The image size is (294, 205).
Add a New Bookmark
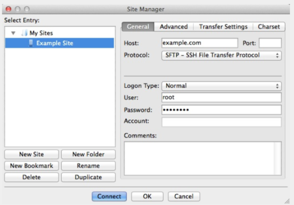tap(32, 166)
